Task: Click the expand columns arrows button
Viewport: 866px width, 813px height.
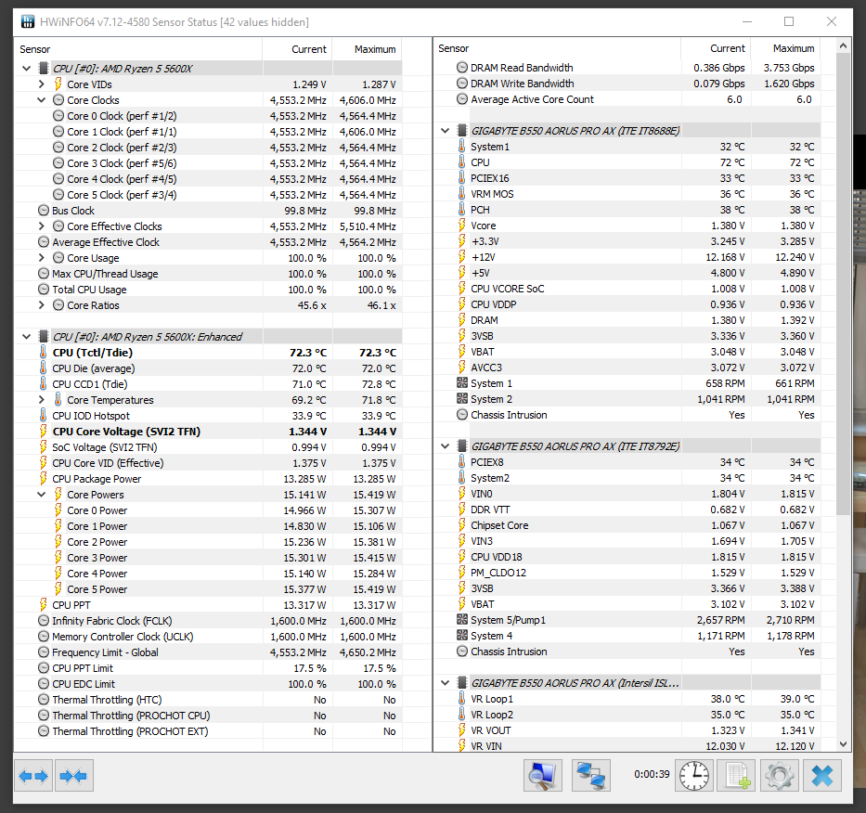Action: [x=33, y=776]
